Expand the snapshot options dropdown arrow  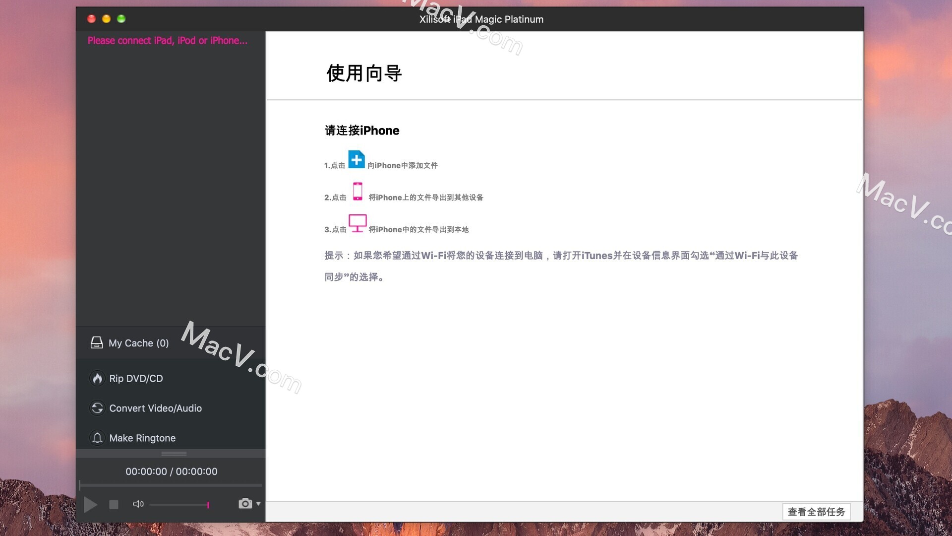[x=258, y=504]
